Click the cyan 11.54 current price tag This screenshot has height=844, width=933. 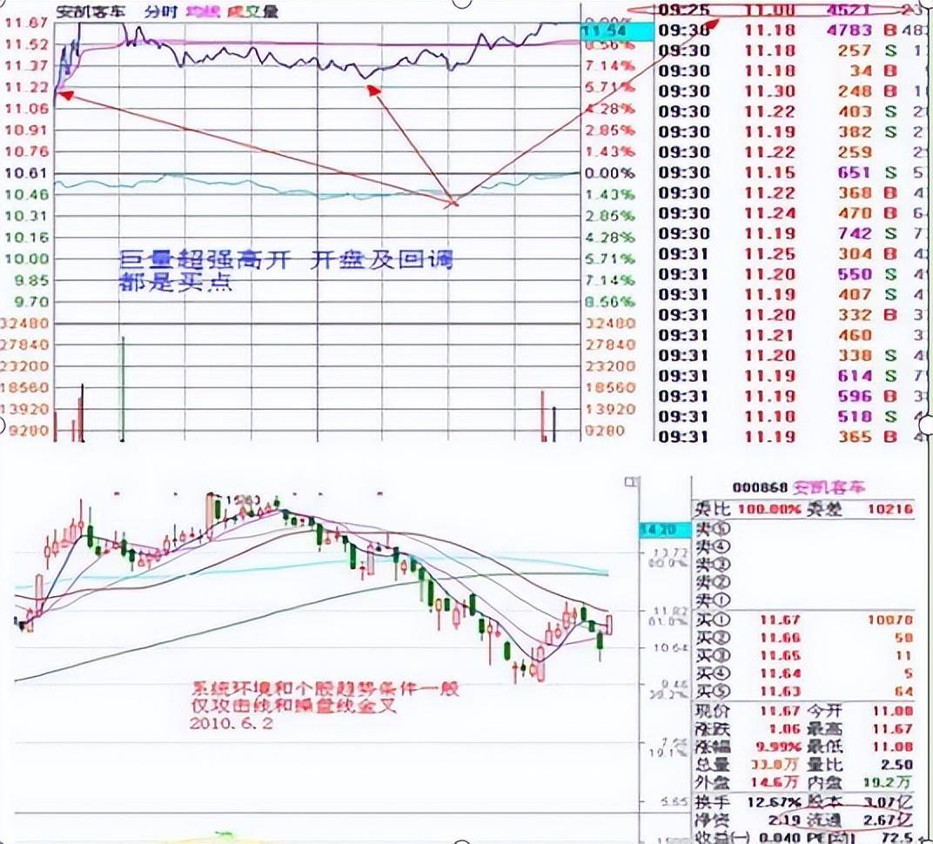(x=616, y=31)
